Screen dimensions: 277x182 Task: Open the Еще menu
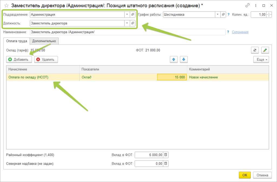[x=261, y=59]
